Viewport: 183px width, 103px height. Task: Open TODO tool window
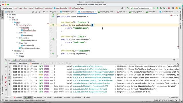8,97
